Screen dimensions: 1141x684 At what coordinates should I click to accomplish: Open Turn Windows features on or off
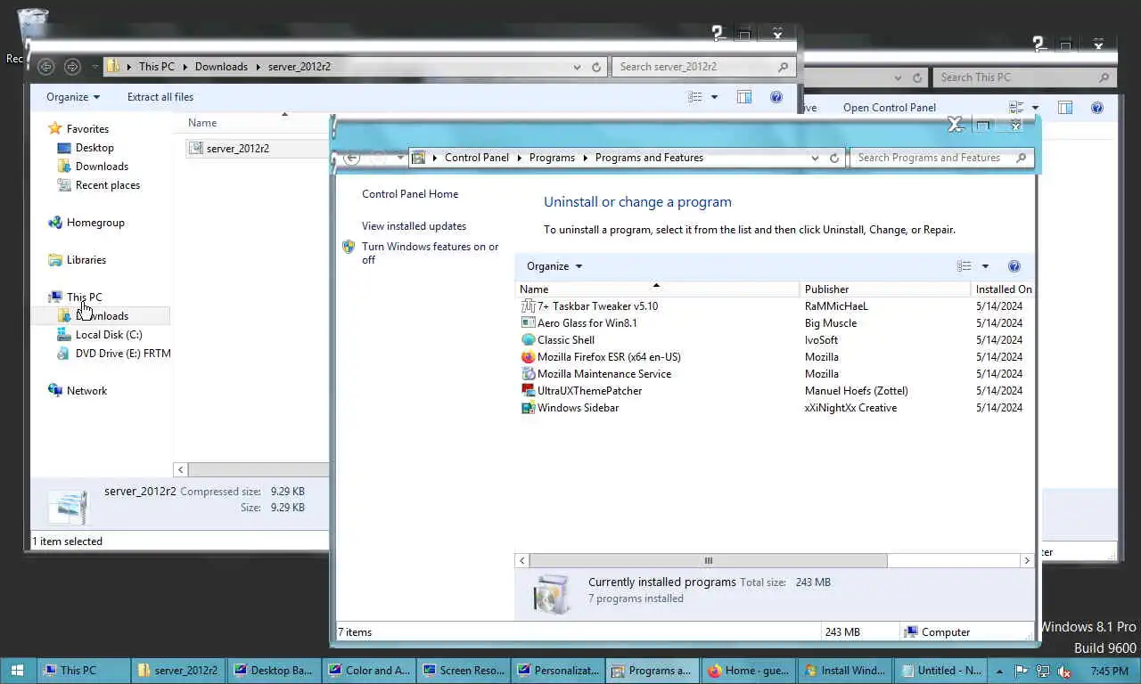[430, 253]
